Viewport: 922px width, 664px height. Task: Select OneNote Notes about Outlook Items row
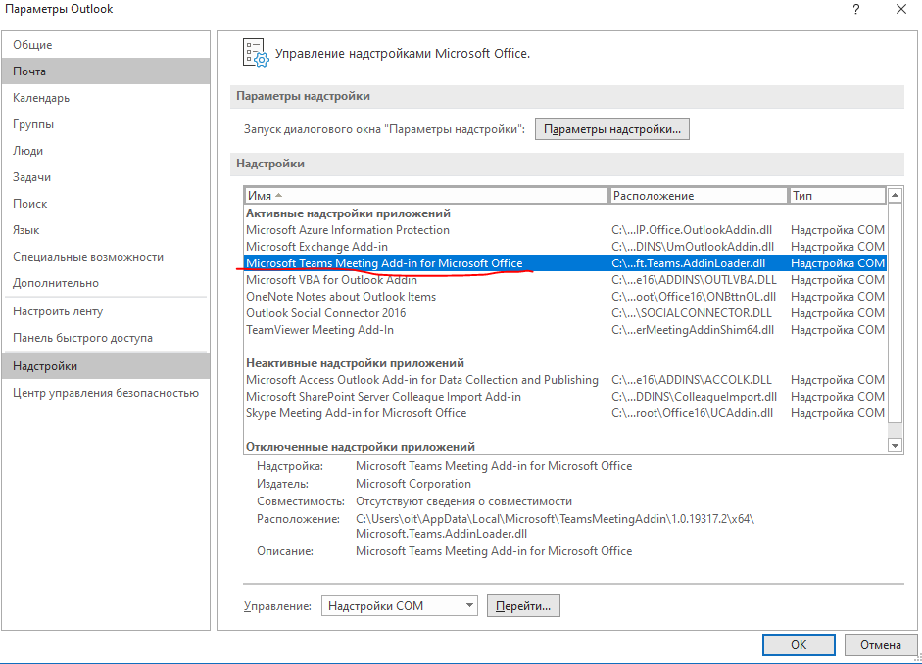pyautogui.click(x=565, y=297)
